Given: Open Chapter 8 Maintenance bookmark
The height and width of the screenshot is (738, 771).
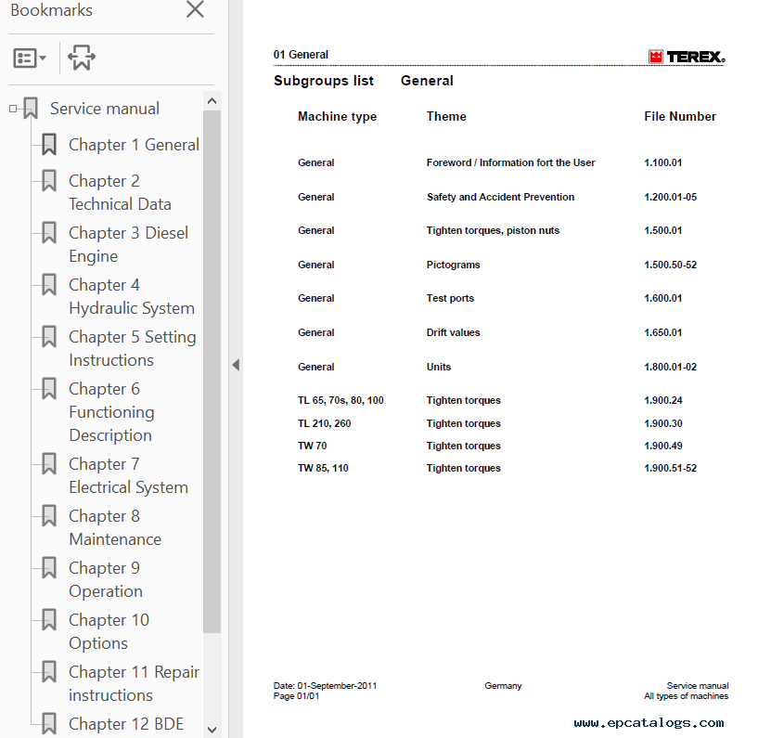Looking at the screenshot, I should [x=115, y=527].
